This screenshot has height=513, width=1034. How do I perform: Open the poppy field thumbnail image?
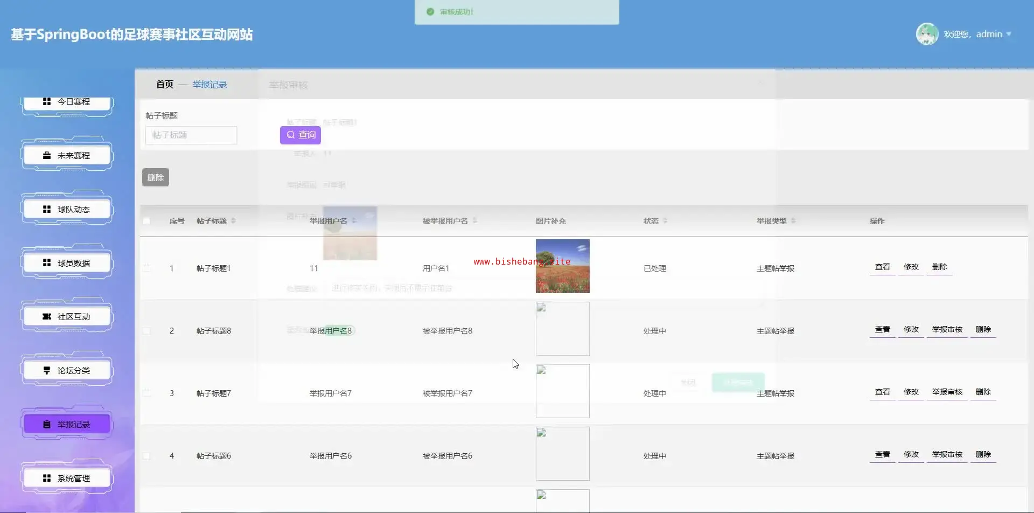pyautogui.click(x=562, y=266)
